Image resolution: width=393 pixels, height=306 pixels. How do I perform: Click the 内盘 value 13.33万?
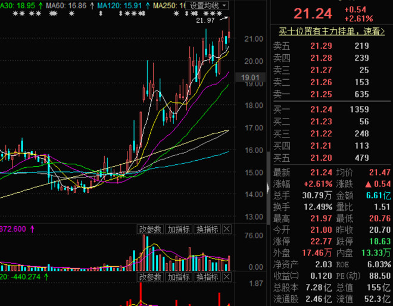point(376,253)
